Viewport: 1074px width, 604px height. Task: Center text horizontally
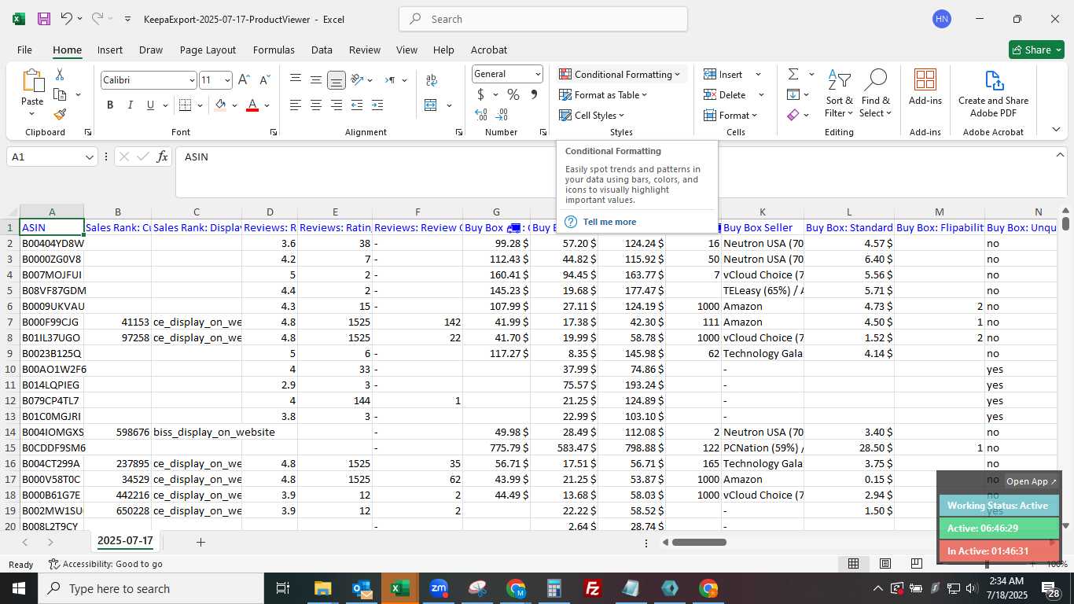316,105
